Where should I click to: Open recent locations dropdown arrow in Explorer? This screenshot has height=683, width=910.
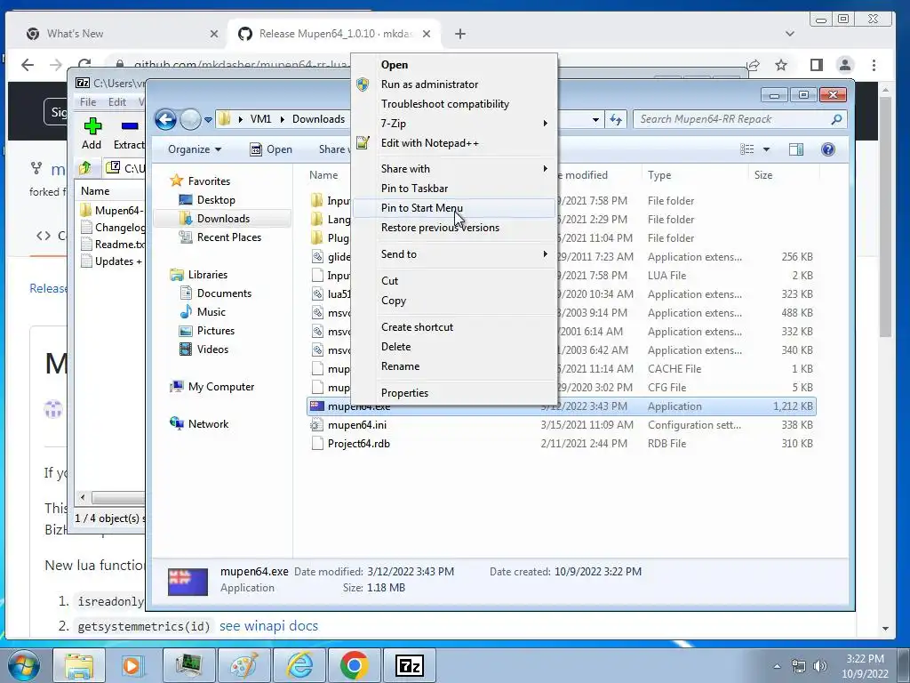(x=208, y=120)
